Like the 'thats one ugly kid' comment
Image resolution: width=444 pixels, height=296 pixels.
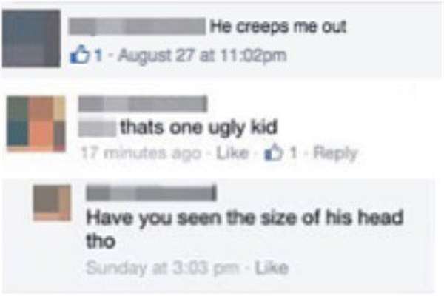(232, 153)
